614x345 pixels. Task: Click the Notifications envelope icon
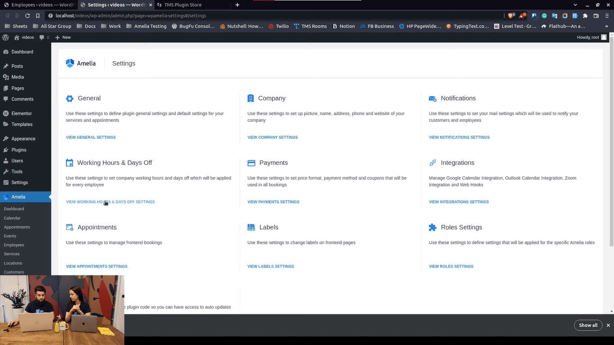(432, 98)
